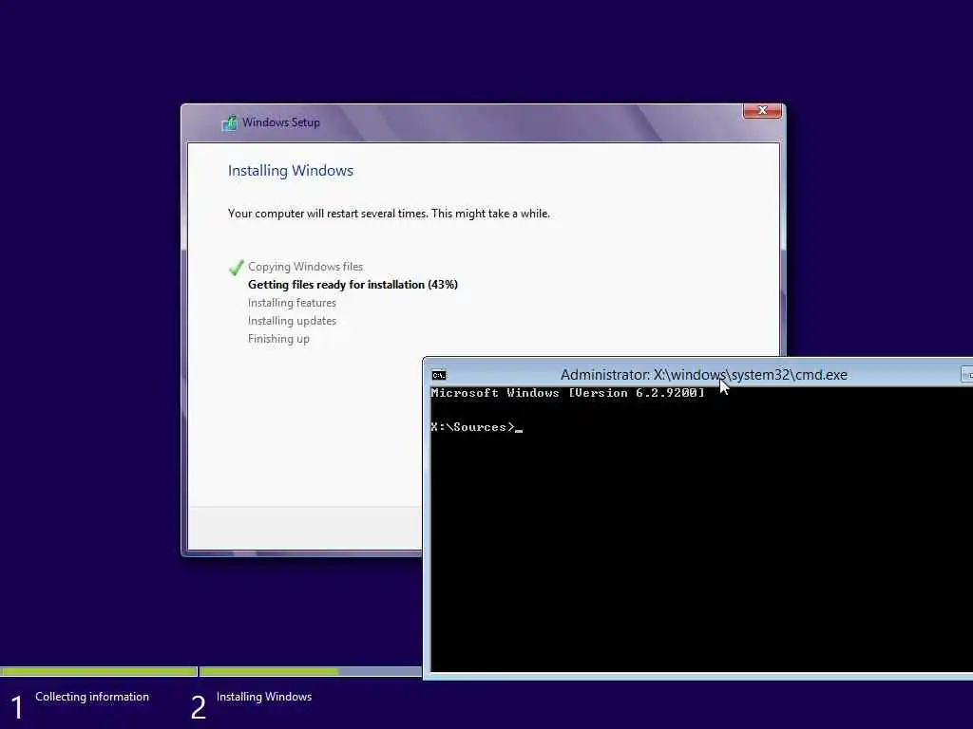Select the Copying Windows files step
Viewport: 973px width, 729px height.
pos(305,267)
